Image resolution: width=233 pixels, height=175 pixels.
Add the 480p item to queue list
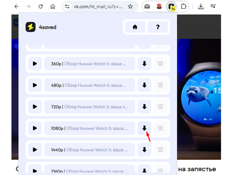click(160, 85)
